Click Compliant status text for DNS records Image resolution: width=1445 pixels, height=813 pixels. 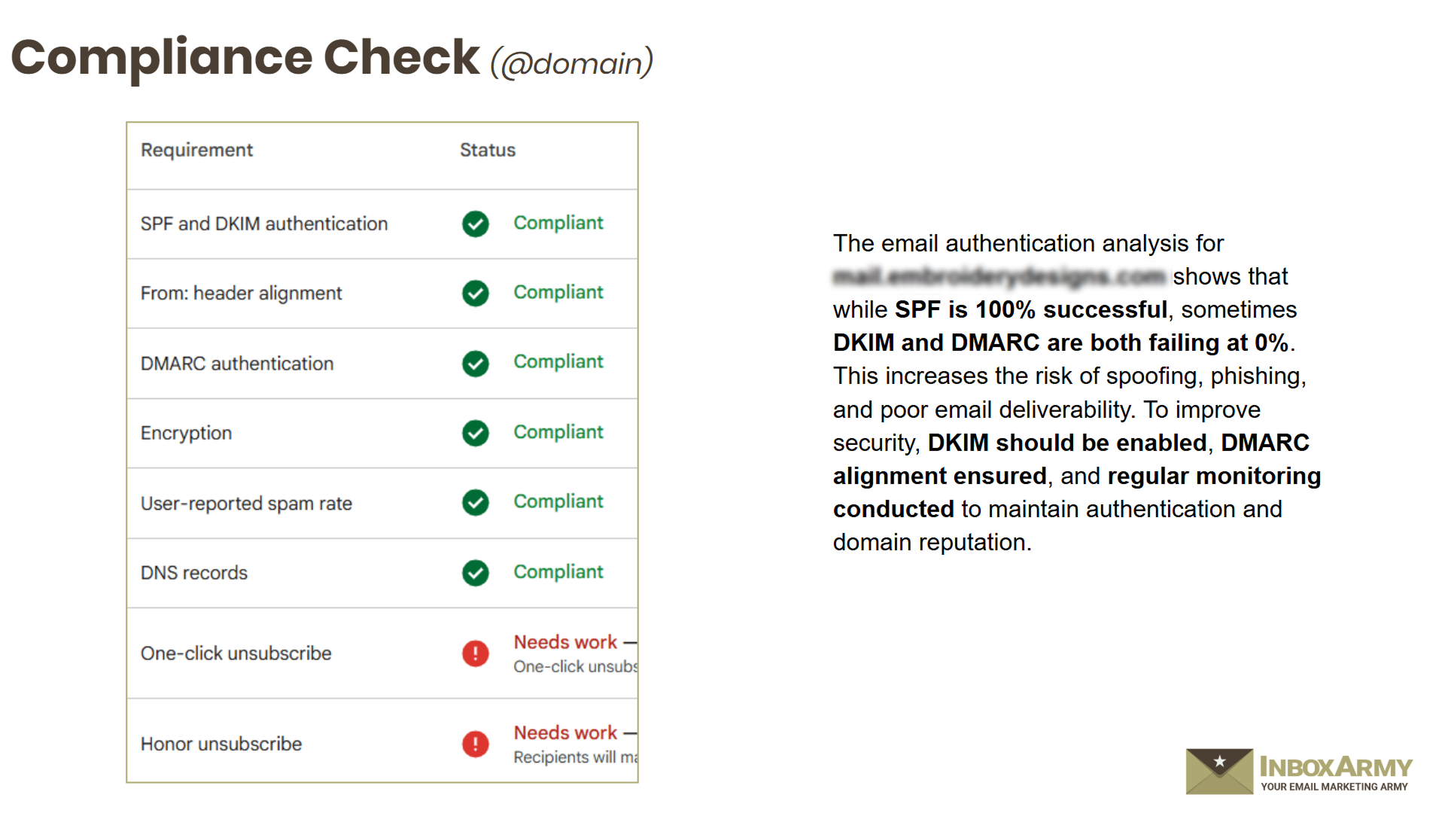(x=558, y=572)
